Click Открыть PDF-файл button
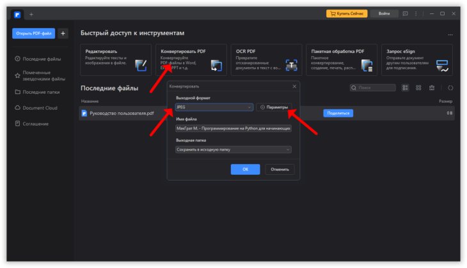The width and height of the screenshot is (467, 268). [34, 33]
